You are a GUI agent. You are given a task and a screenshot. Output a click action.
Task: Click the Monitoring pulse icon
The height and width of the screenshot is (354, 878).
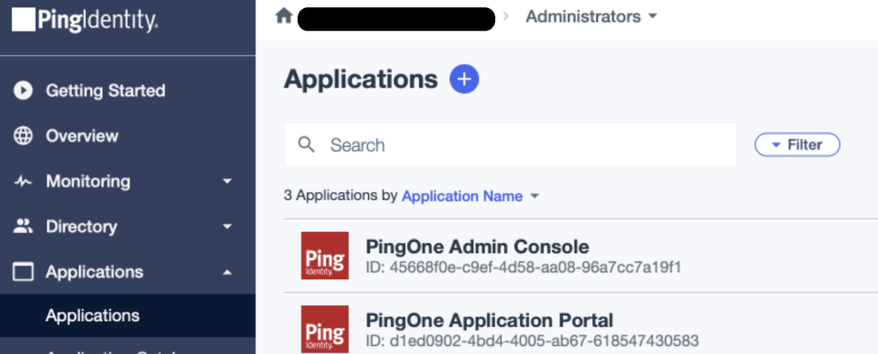pyautogui.click(x=23, y=181)
